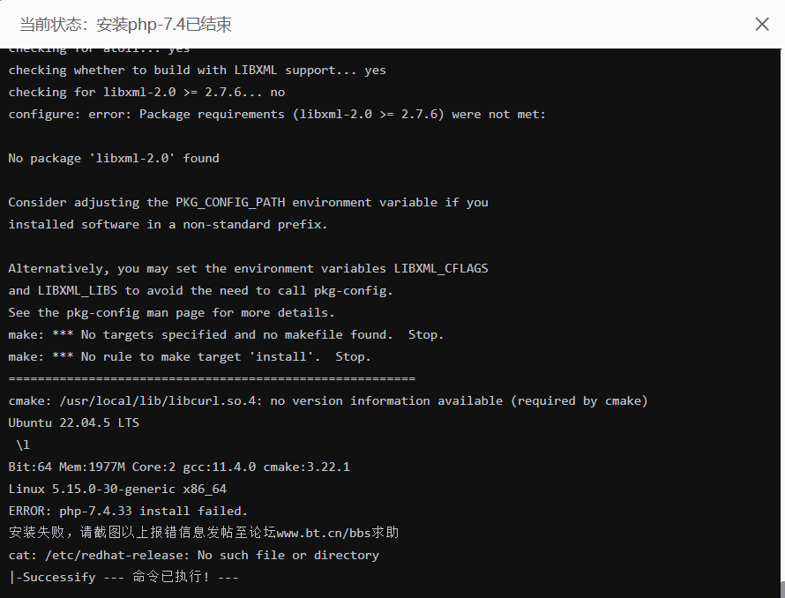
Task: Click the log scrollbar thumb at bottom right
Action: pos(781,588)
